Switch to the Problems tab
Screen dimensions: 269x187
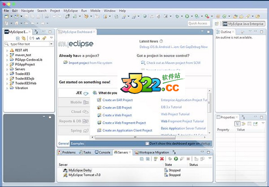point(67,152)
